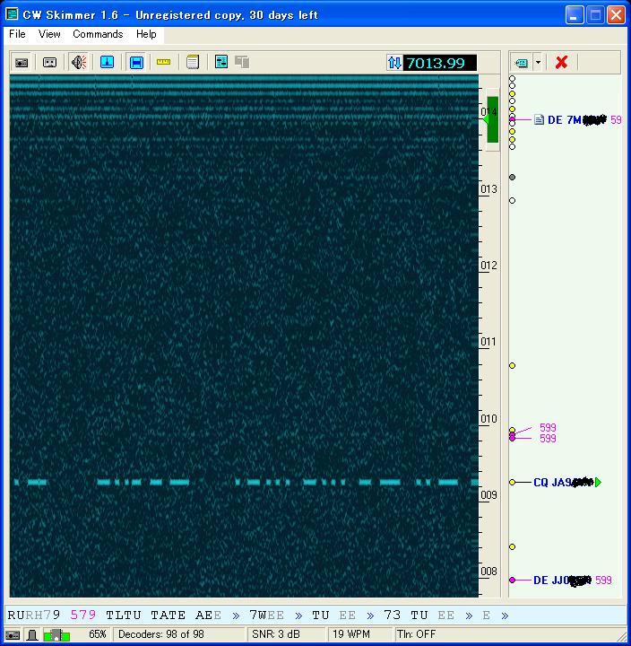Viewport: 631px width, 646px height.
Task: Click the blue save disk icon
Action: 136,62
